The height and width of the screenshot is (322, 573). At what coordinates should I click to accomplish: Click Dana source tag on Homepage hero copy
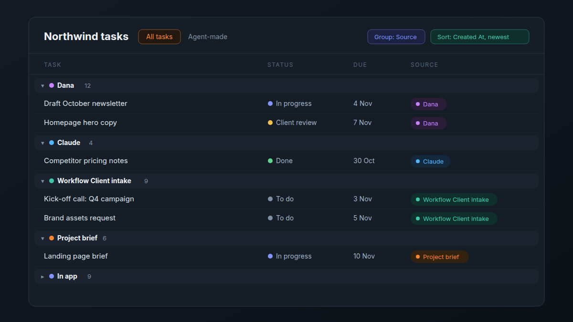[x=429, y=123]
